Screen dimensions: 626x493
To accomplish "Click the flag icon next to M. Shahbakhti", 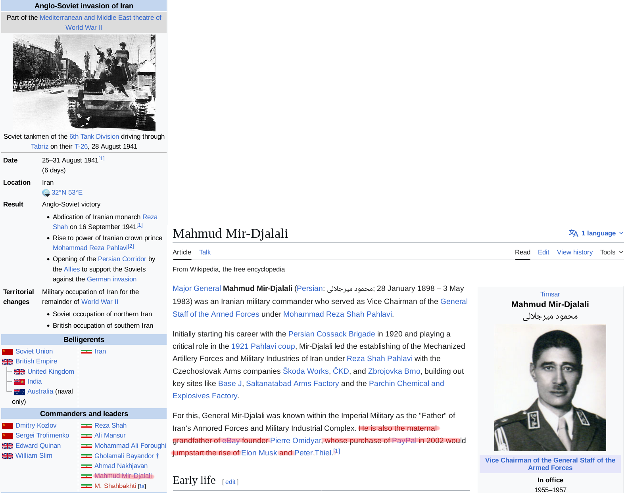I will pyautogui.click(x=86, y=486).
